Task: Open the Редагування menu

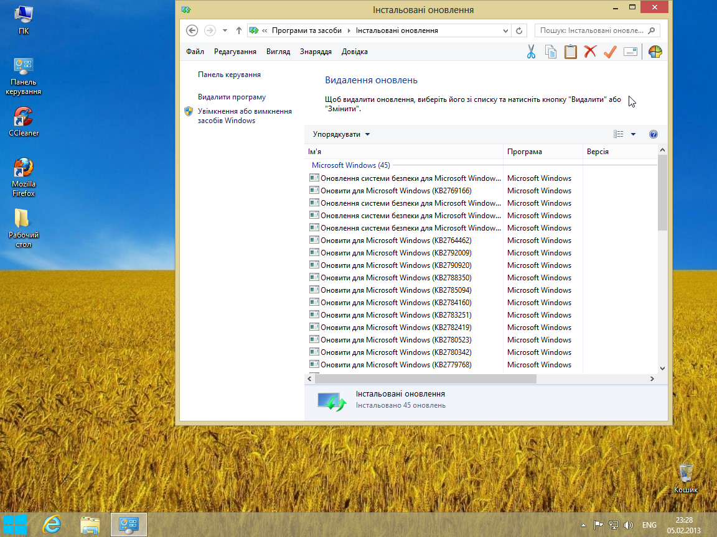Action: [235, 52]
